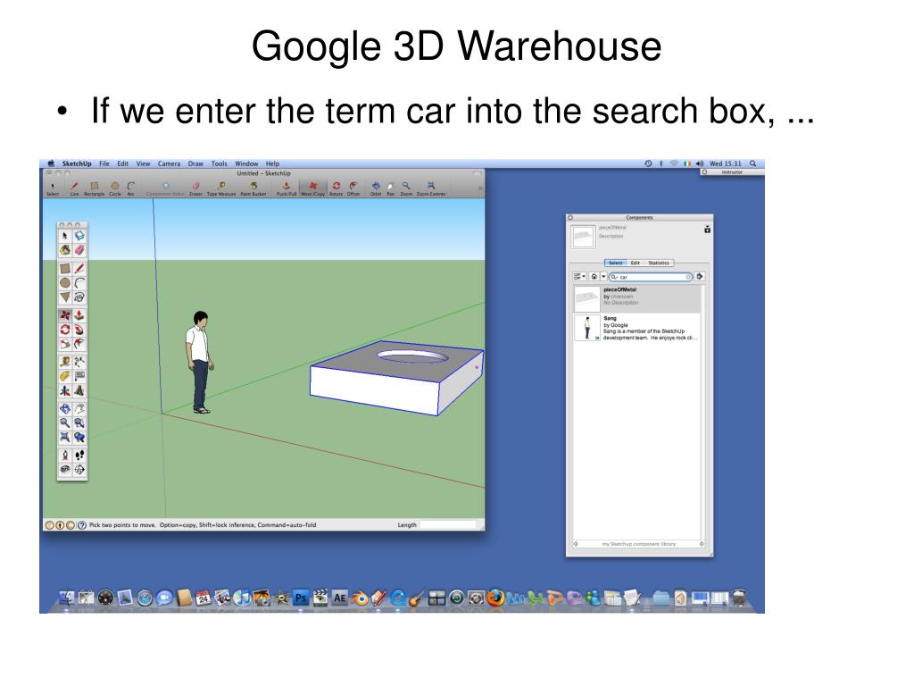
Task: Select the pieceOfMetal component in the list
Action: pyautogui.click(x=636, y=298)
